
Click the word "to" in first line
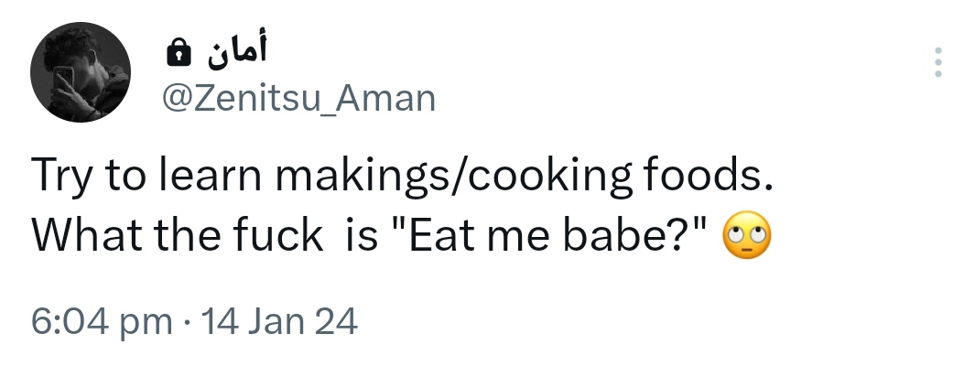[121, 177]
